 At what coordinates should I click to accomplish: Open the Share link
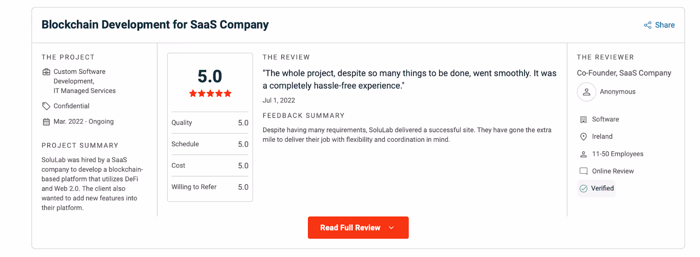point(664,25)
